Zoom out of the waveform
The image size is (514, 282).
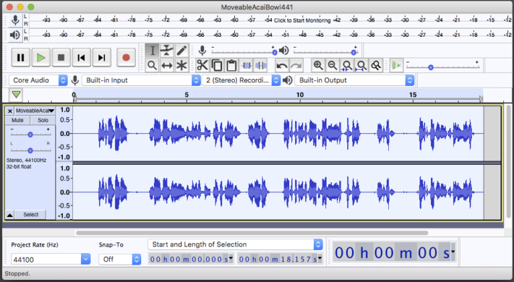pyautogui.click(x=333, y=65)
